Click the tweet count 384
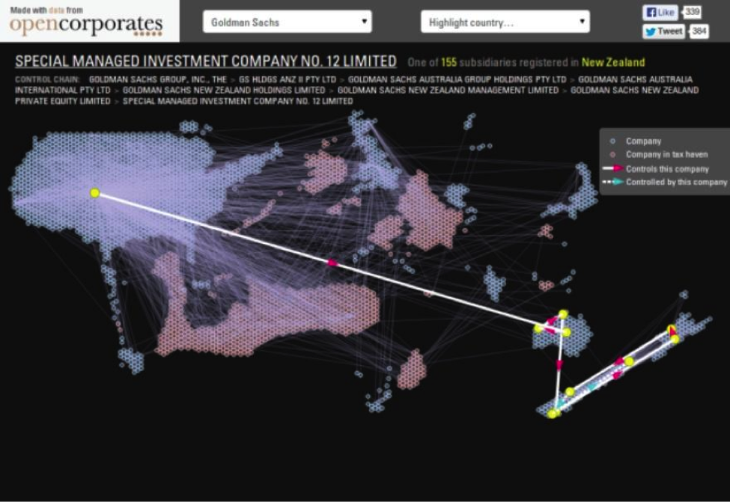This screenshot has width=730, height=502. point(699,31)
